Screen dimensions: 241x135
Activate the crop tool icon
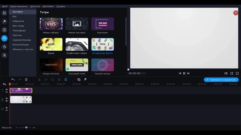coord(53,79)
